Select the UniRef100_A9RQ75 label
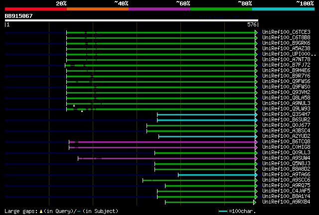 (x=286, y=186)
